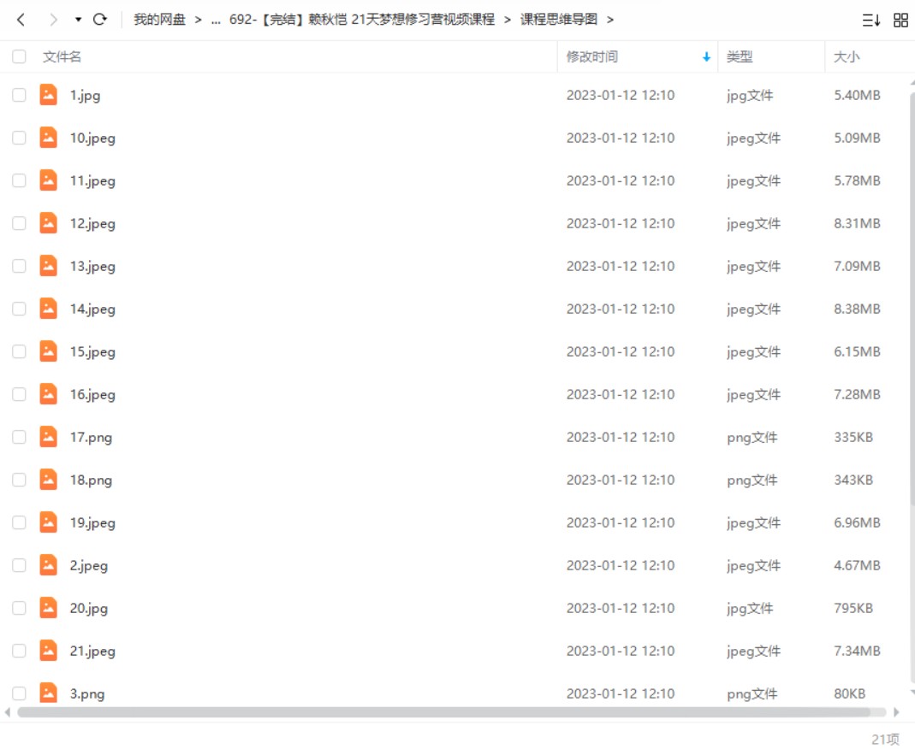Open the navigation history dropdown arrow
The image size is (915, 749).
[78, 20]
